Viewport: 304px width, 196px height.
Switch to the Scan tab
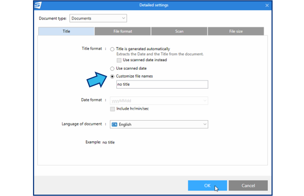pyautogui.click(x=179, y=31)
